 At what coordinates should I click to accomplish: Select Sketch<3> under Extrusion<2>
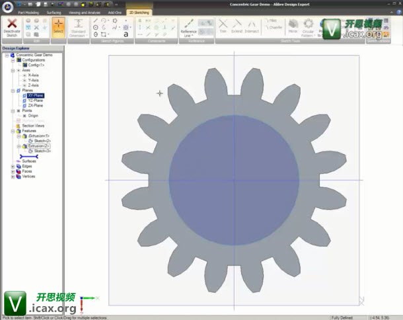(42, 151)
